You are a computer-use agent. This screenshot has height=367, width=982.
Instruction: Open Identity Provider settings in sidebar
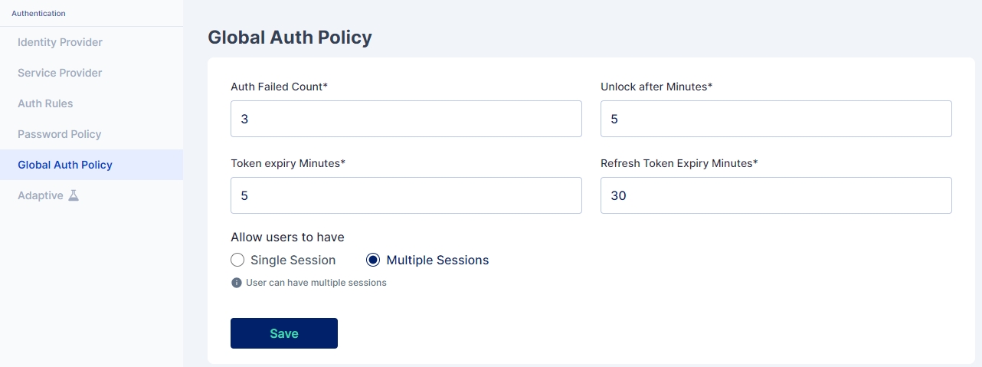[60, 42]
